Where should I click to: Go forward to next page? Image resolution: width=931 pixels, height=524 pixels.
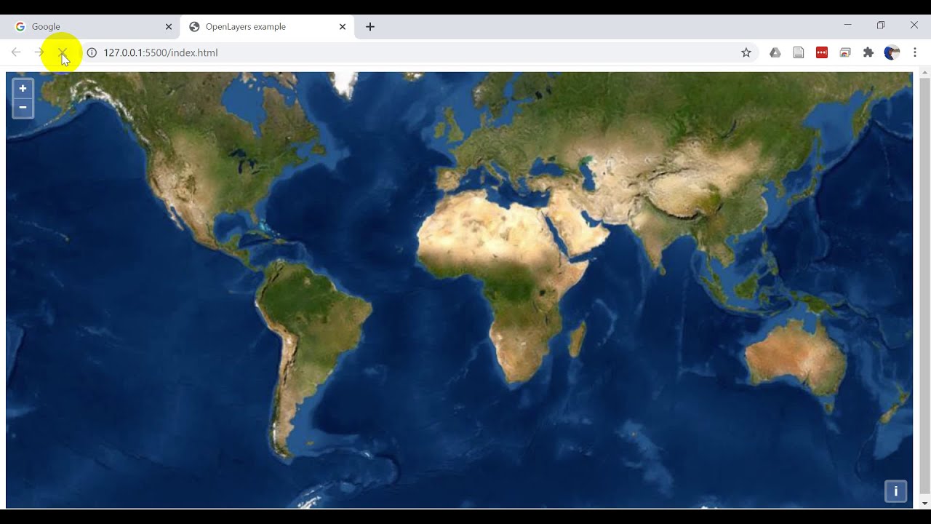pos(39,52)
